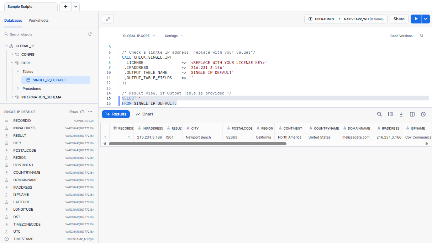432x243 pixels.
Task: Expand the INFORMATION_SCHEMA node
Action: click(12, 97)
